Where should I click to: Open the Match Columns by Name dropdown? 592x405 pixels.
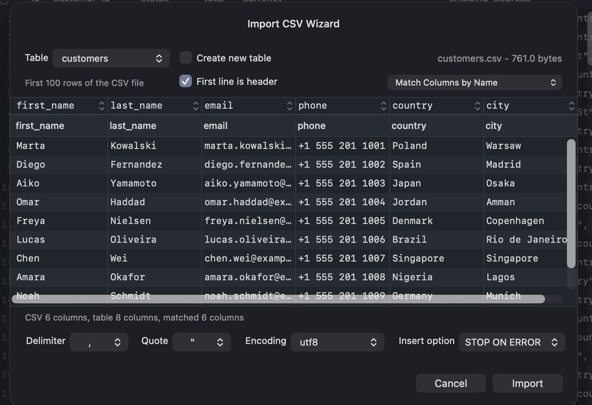coord(475,82)
